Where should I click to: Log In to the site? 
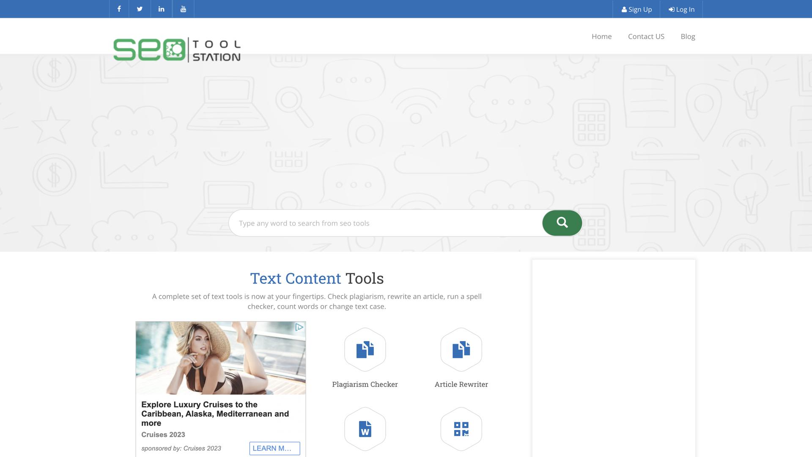click(x=680, y=9)
